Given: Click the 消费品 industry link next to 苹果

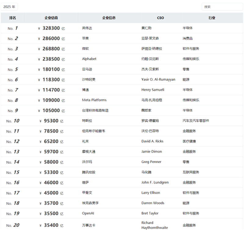Looking at the screenshot, I should point(184,38).
